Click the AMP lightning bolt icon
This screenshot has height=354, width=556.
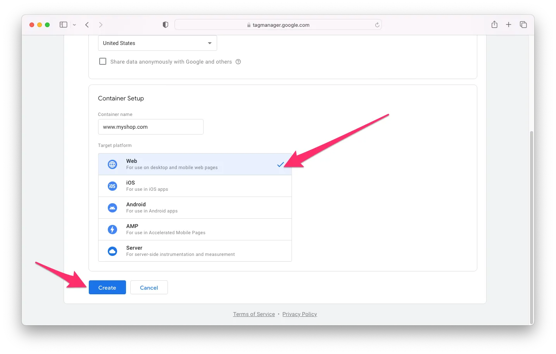coord(112,230)
